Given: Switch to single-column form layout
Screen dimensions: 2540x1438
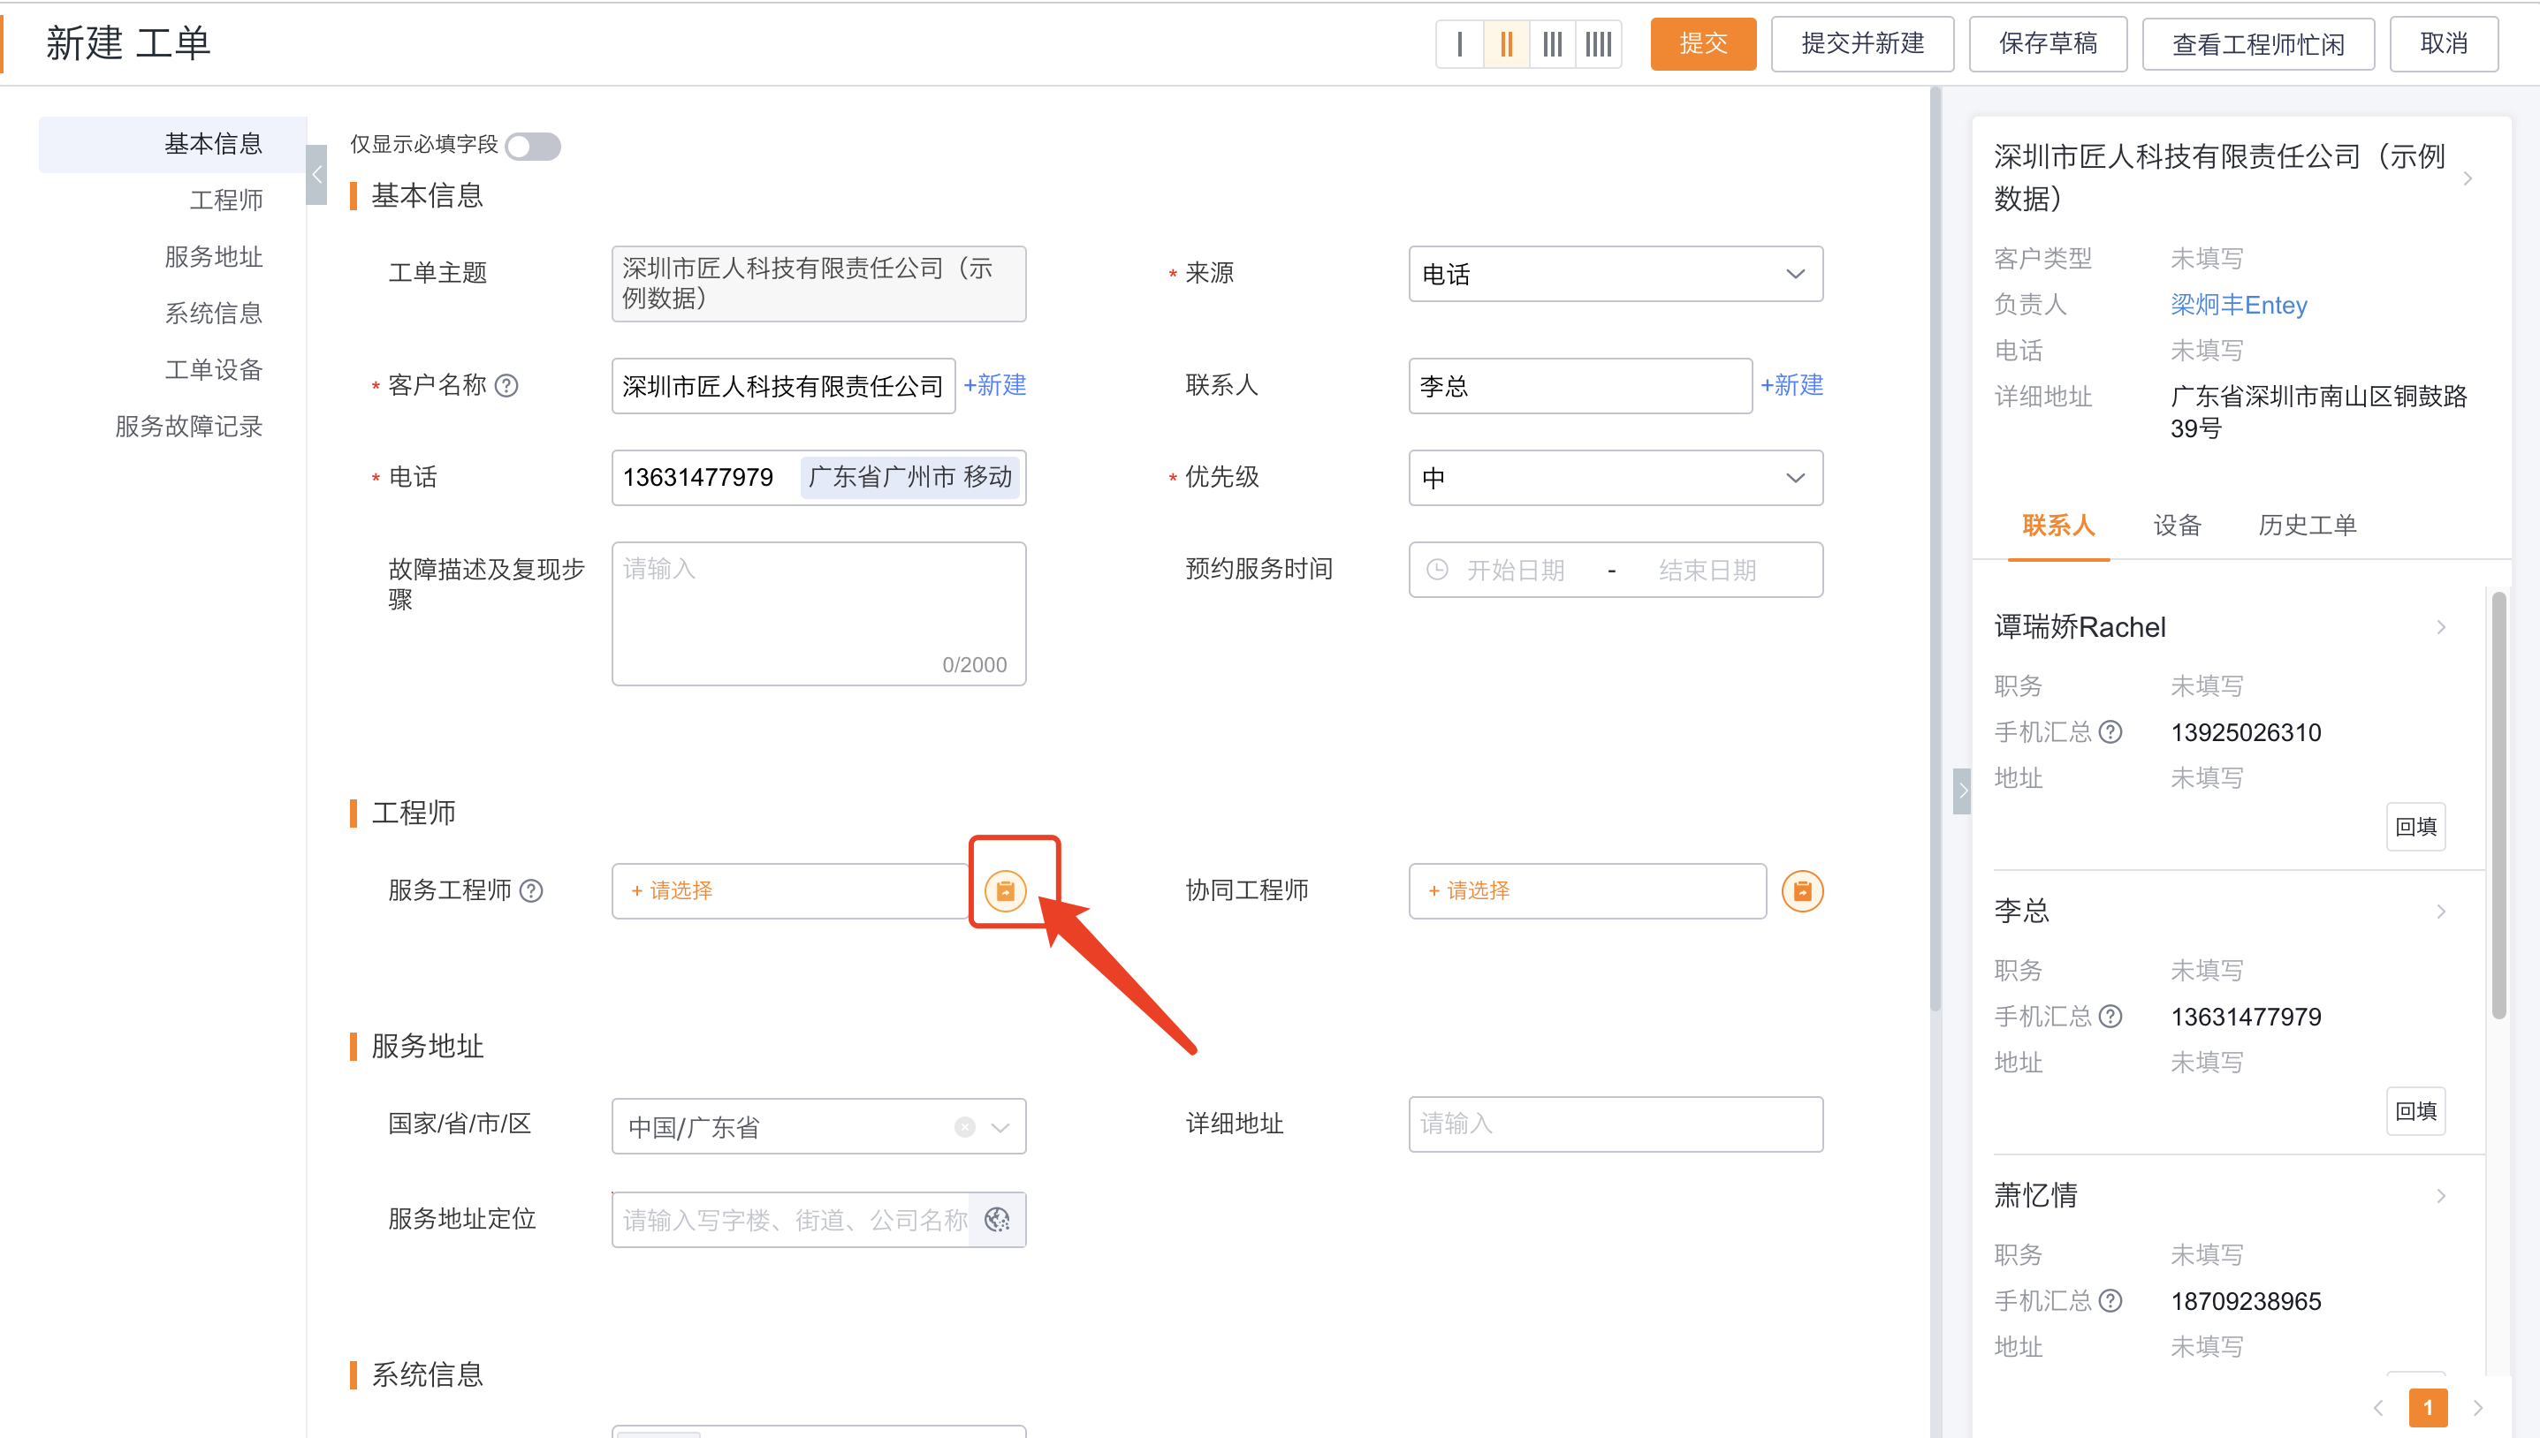Looking at the screenshot, I should coord(1460,43).
